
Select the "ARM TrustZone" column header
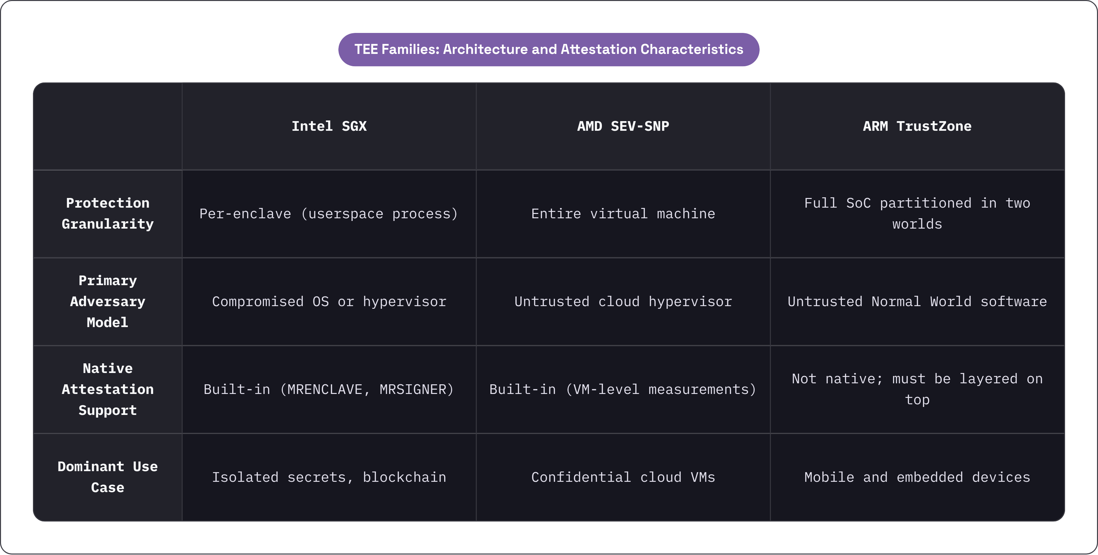tap(917, 126)
